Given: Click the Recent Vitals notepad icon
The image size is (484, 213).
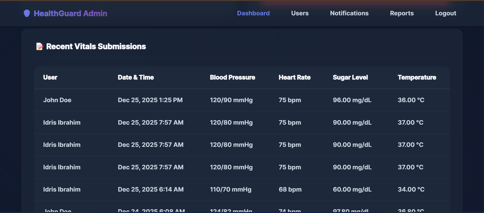Looking at the screenshot, I should (x=40, y=46).
